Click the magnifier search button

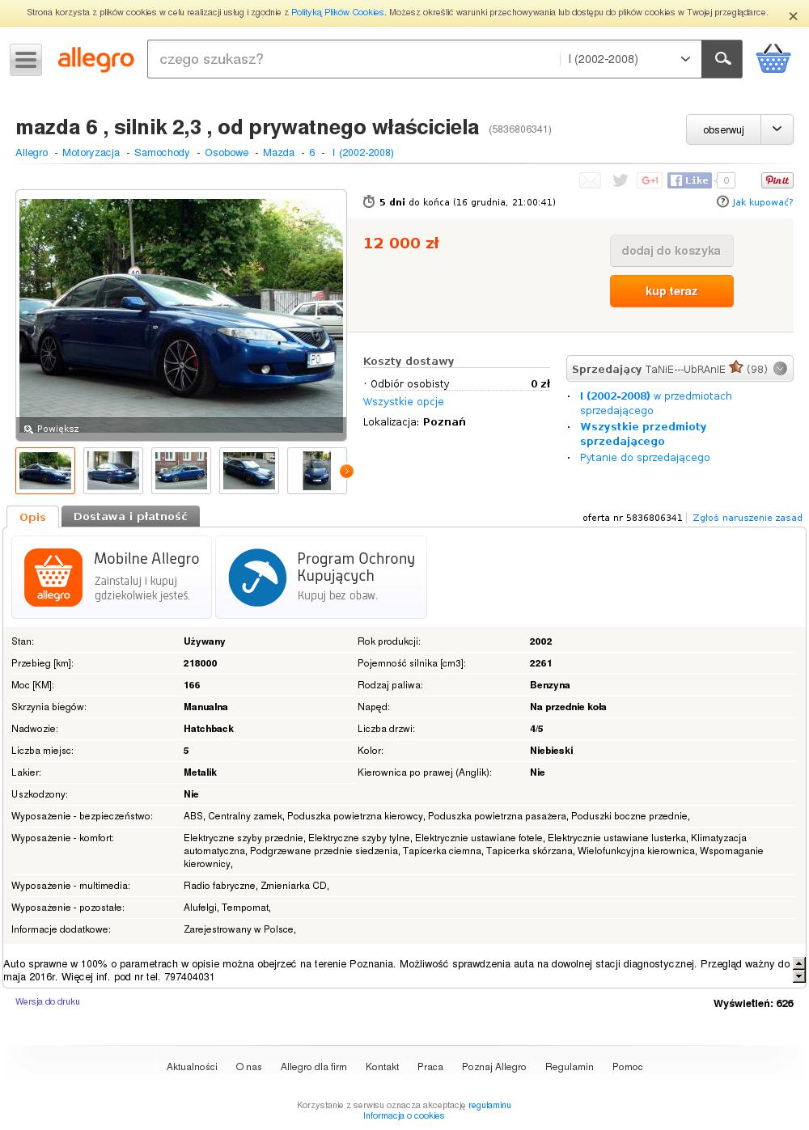[x=722, y=59]
